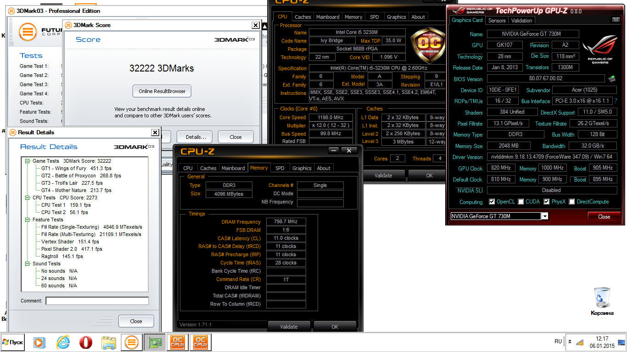The width and height of the screenshot is (627, 352).
Task: Click Close at the bottom of Result Details
Action: coord(136,321)
